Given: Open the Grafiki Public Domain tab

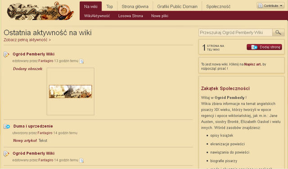Looking at the screenshot, I should [x=177, y=7].
